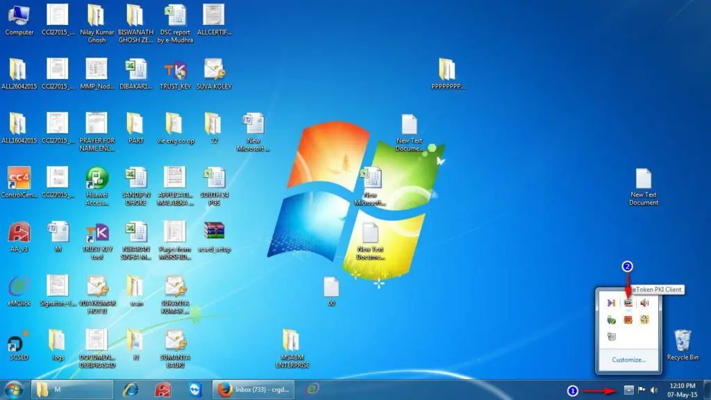Screen dimensions: 711x400
Task: Collapse the hidden tray icons arrow
Action: tap(628, 390)
